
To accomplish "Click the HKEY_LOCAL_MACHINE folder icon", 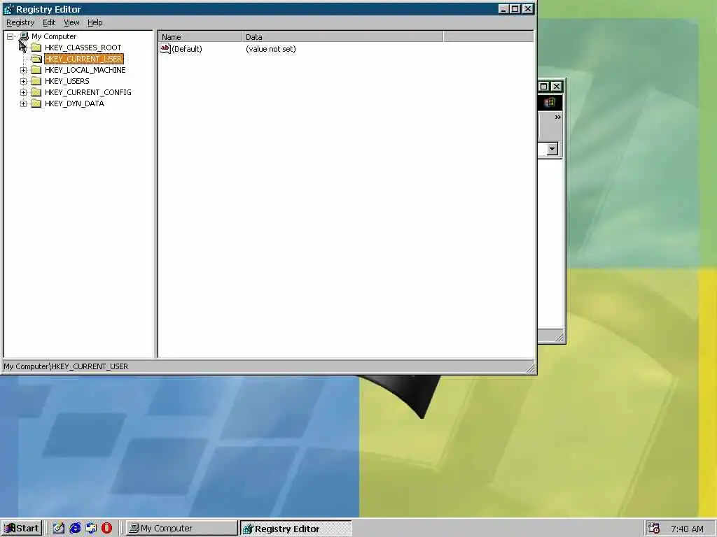I will point(36,70).
